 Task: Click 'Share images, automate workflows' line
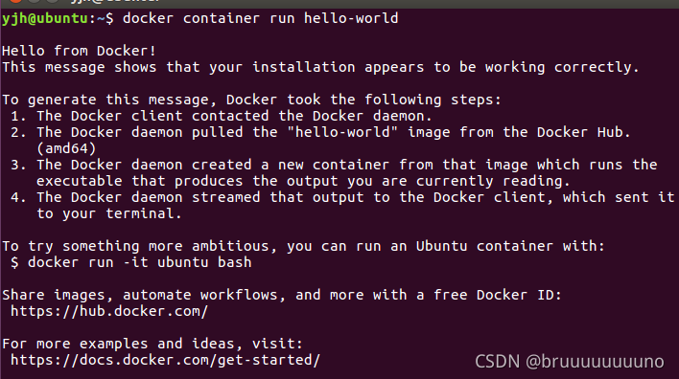(281, 295)
